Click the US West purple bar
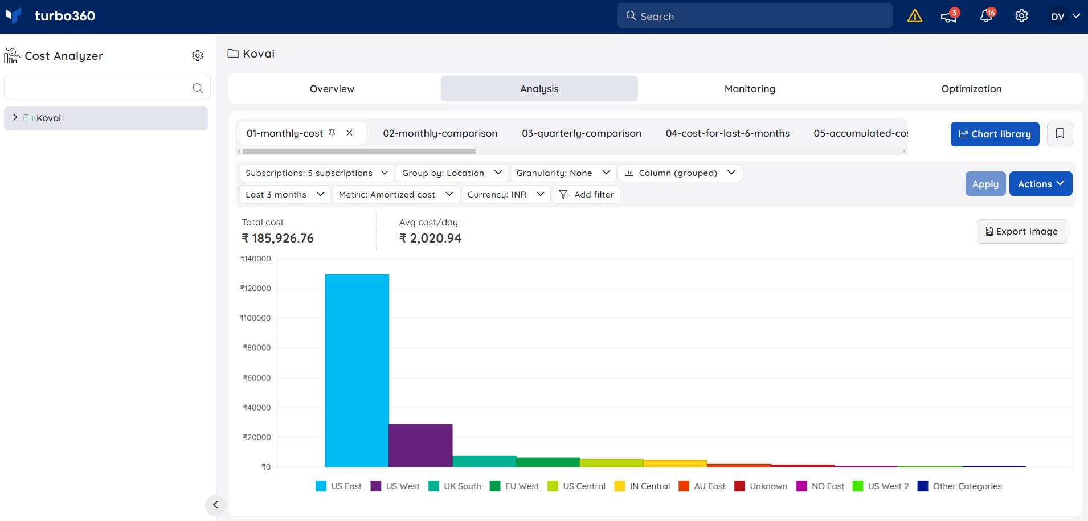Viewport: 1088px width, 521px height. pyautogui.click(x=420, y=445)
